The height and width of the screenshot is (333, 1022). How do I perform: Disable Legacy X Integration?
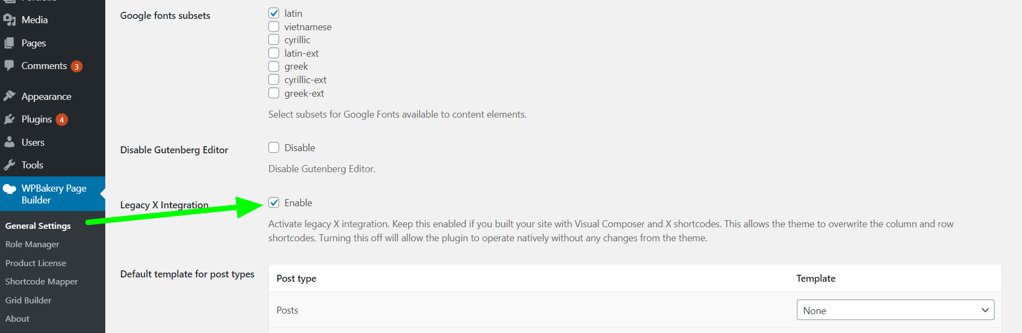pos(274,202)
